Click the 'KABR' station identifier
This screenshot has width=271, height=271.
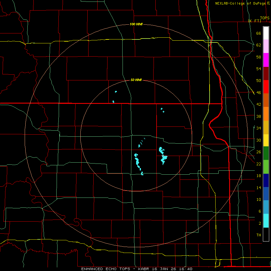click(143, 269)
